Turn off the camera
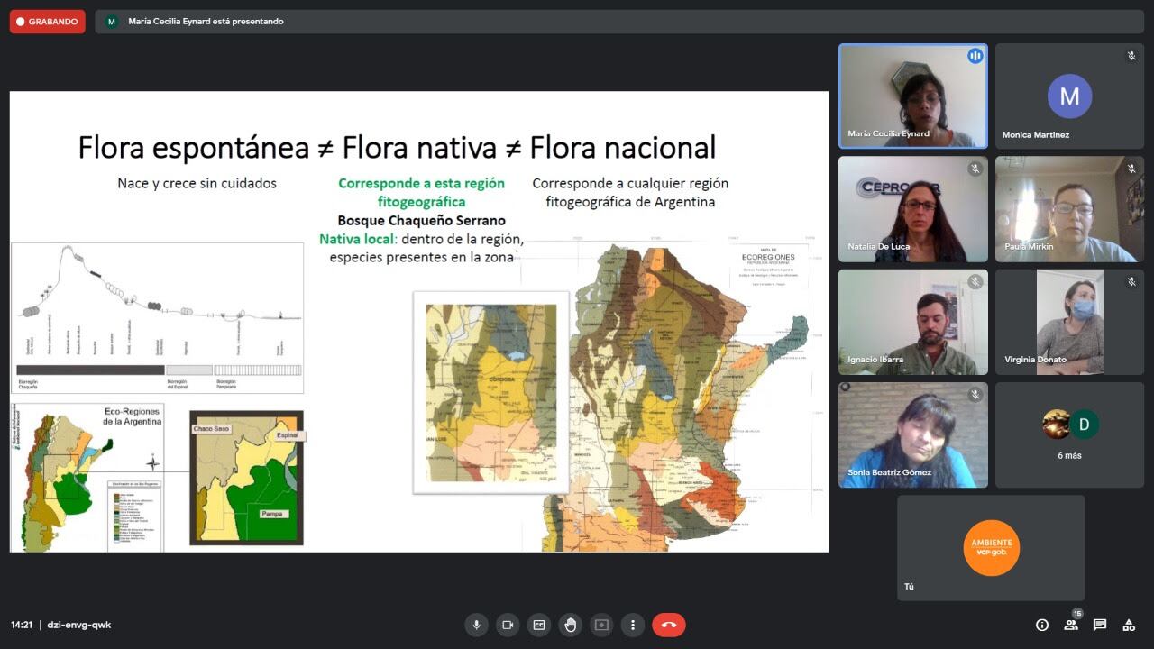The image size is (1154, 649). coord(508,625)
